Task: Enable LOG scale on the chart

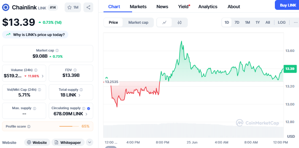Action: (x=282, y=22)
